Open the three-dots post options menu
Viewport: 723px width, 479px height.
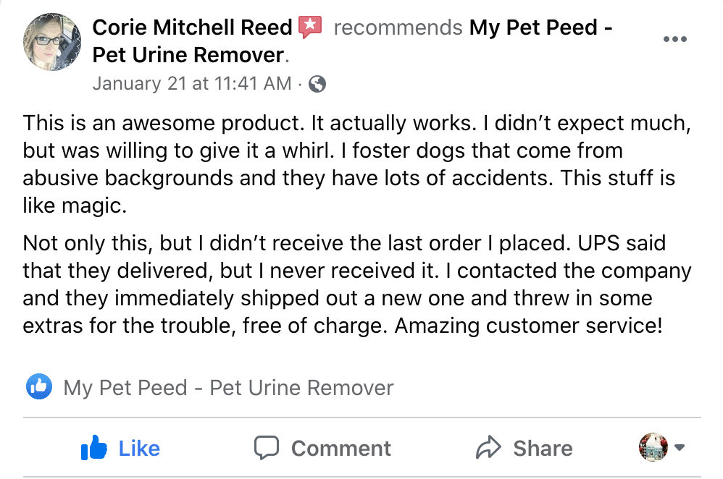[675, 39]
